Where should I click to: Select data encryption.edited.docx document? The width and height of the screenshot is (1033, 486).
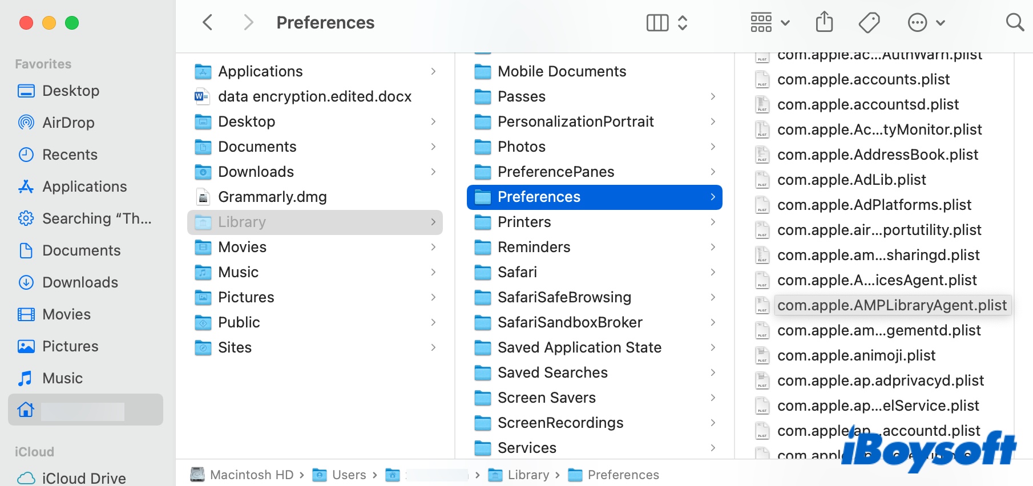point(314,96)
